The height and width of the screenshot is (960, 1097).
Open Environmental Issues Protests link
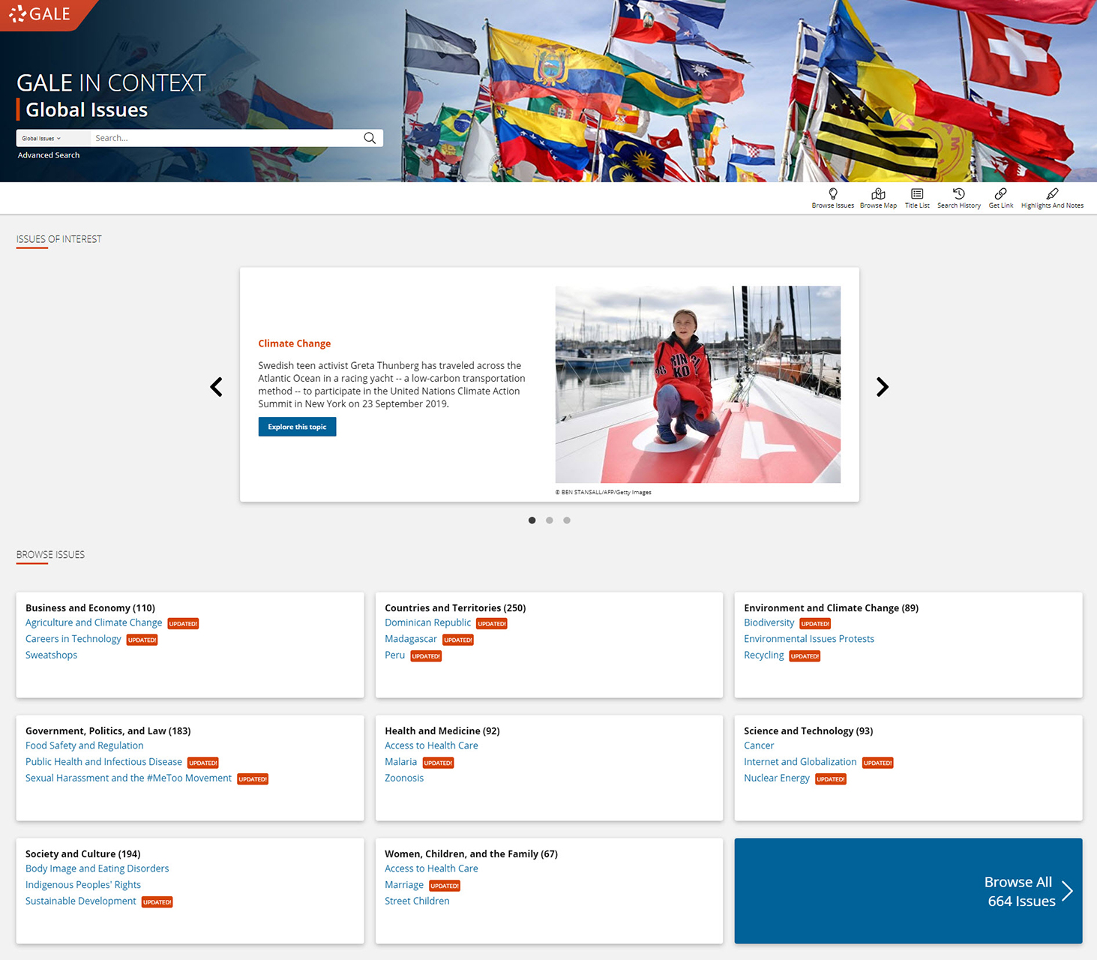click(809, 639)
